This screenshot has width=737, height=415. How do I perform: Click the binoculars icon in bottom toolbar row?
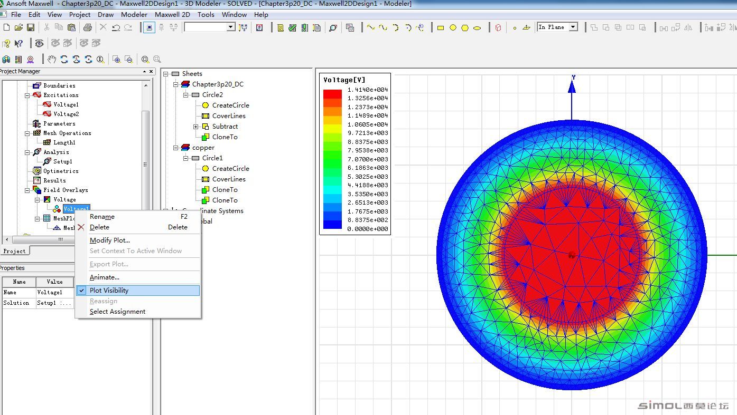(6, 59)
